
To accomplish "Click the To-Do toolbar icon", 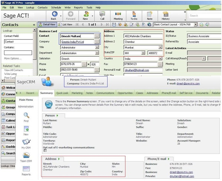I will pos(134,14).
